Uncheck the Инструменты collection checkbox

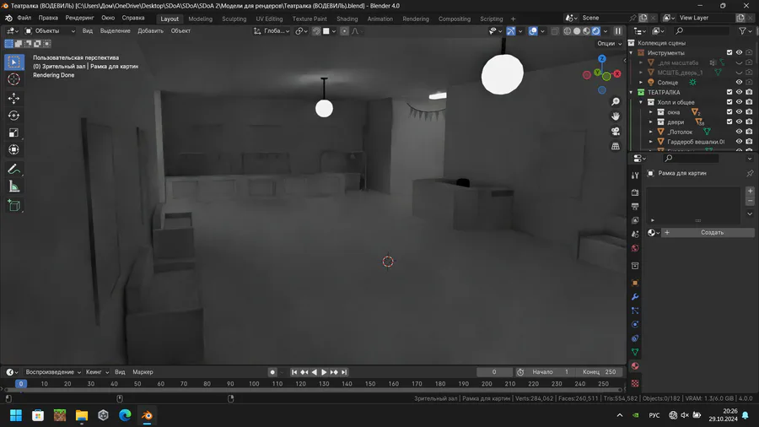[x=729, y=52]
